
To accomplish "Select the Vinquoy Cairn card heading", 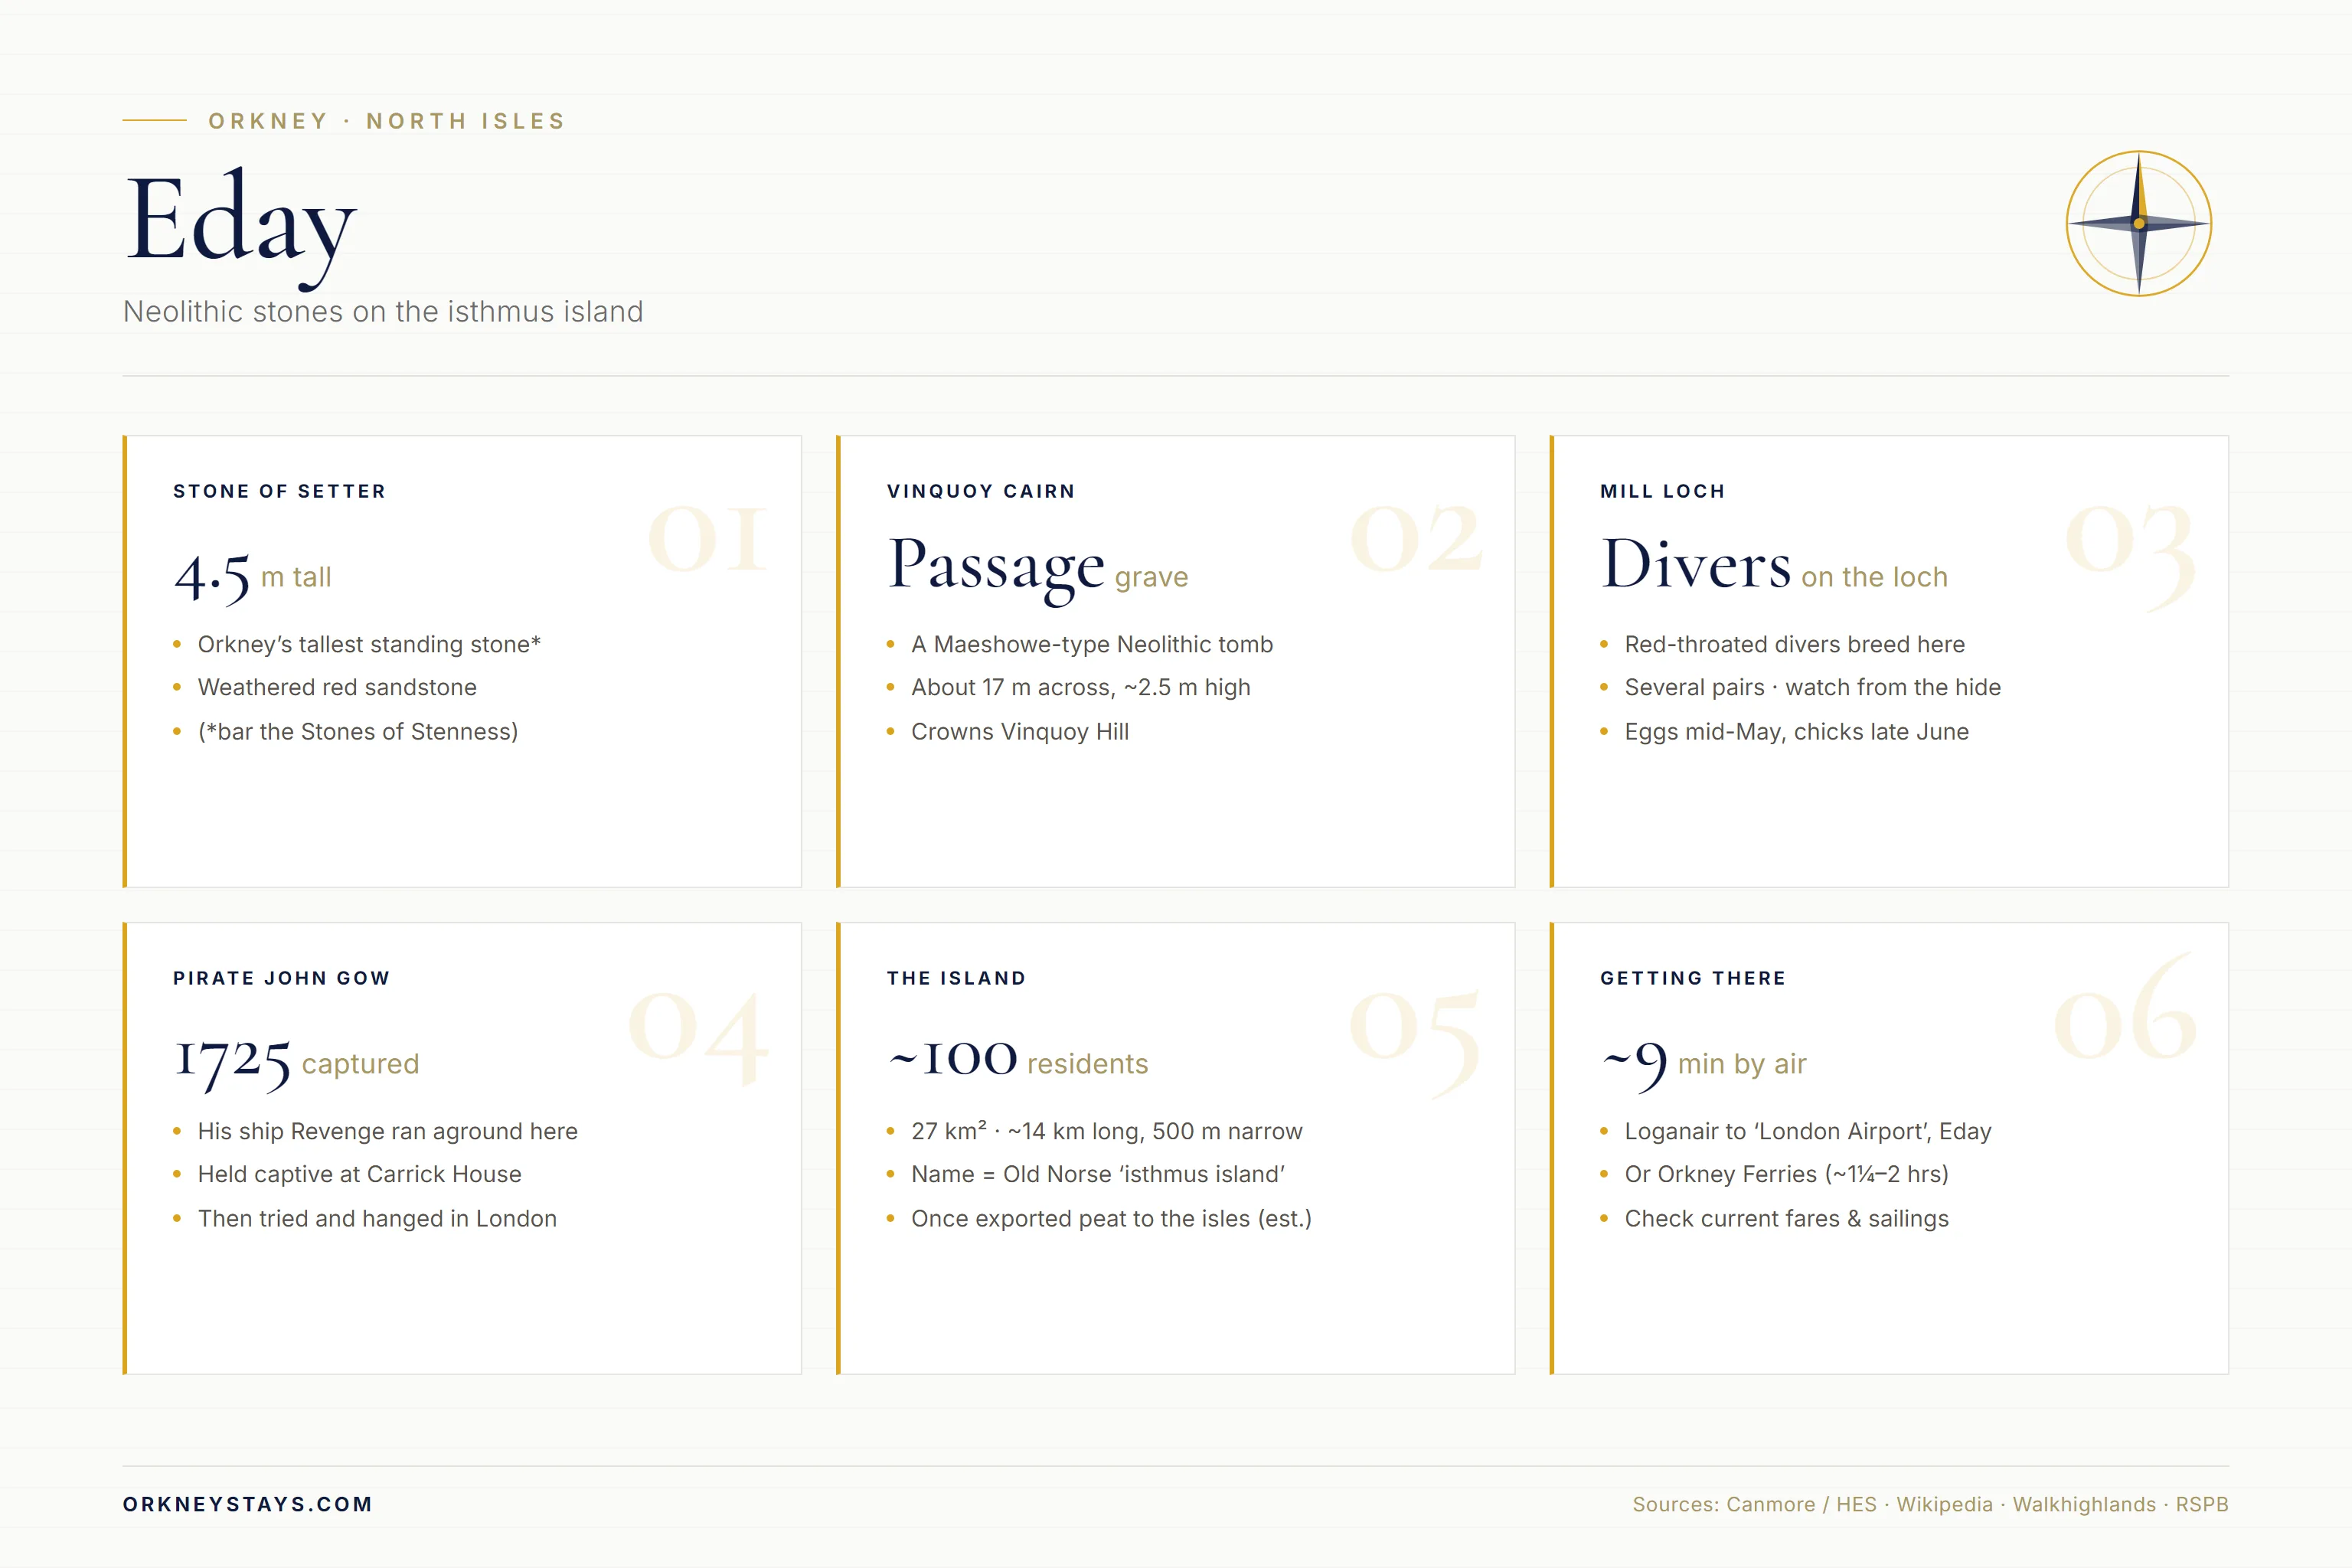I will point(981,491).
